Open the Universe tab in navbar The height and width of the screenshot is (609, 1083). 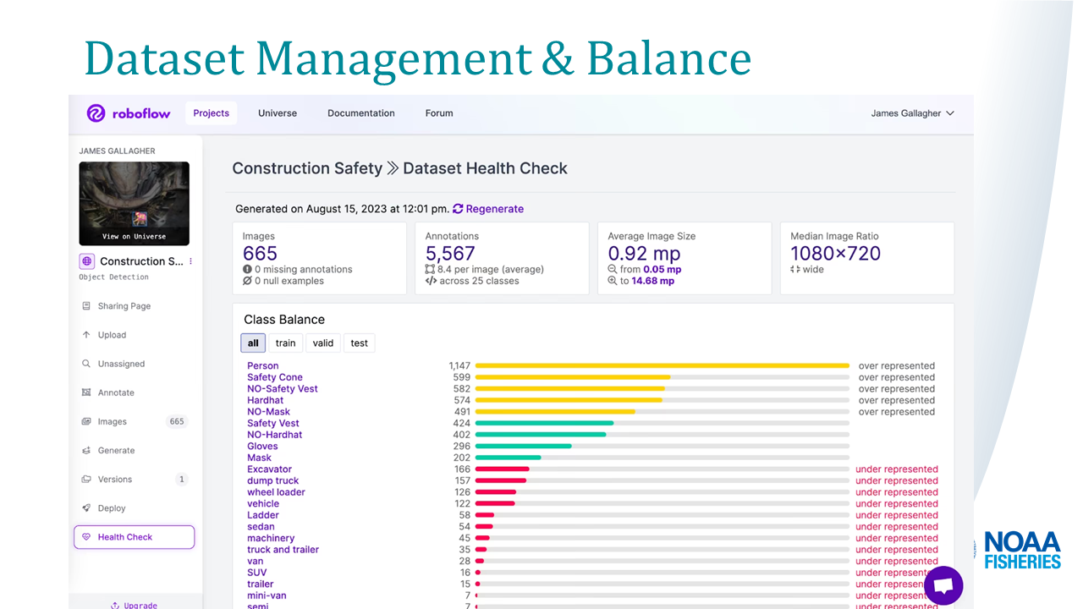[x=278, y=113]
